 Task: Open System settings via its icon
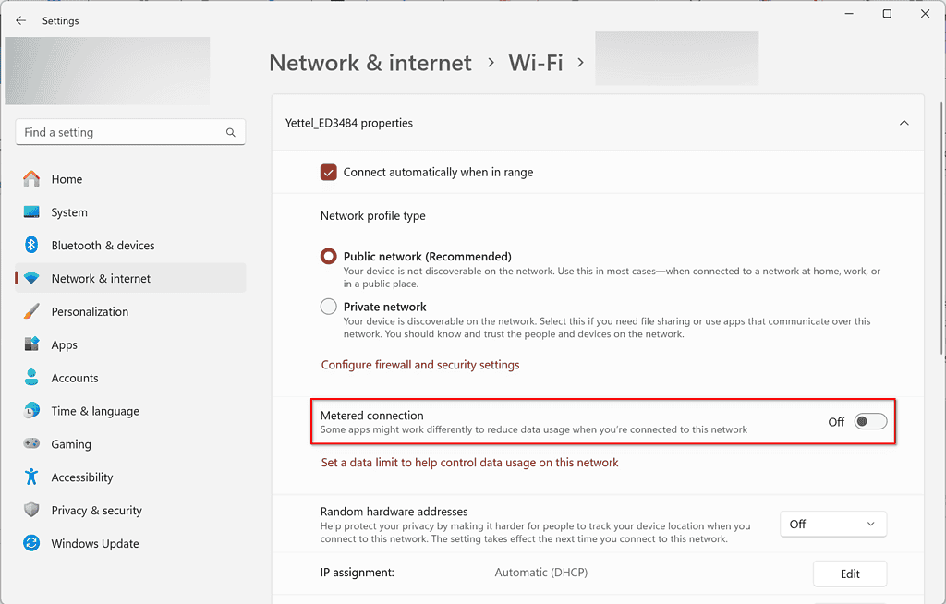tap(32, 212)
